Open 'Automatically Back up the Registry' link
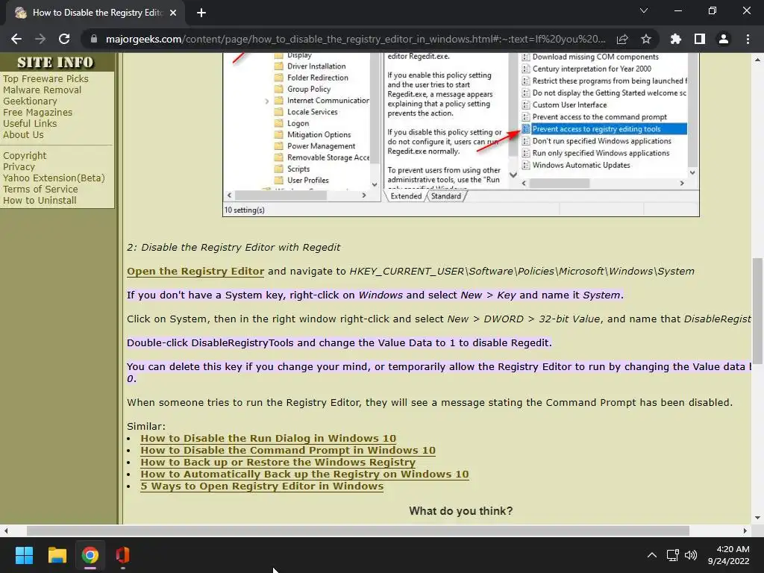Screen dimensions: 764x573 click(304, 474)
